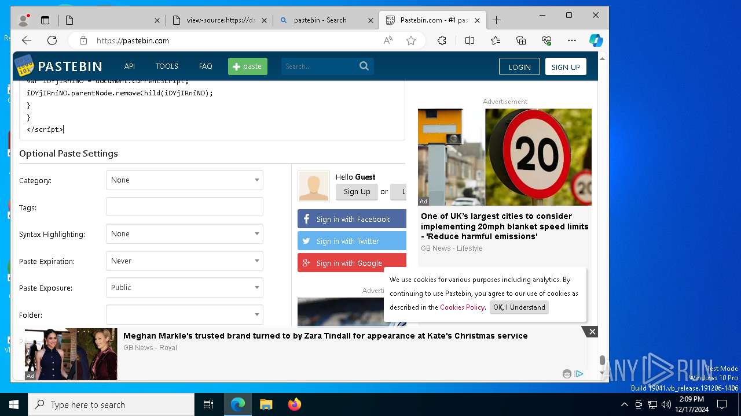Switch to view-source tab
Screen dimensions: 741x416
[x=220, y=20]
